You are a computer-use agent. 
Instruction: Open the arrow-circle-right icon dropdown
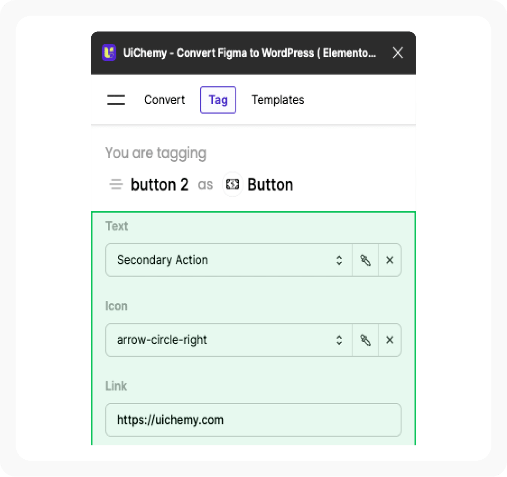click(229, 340)
